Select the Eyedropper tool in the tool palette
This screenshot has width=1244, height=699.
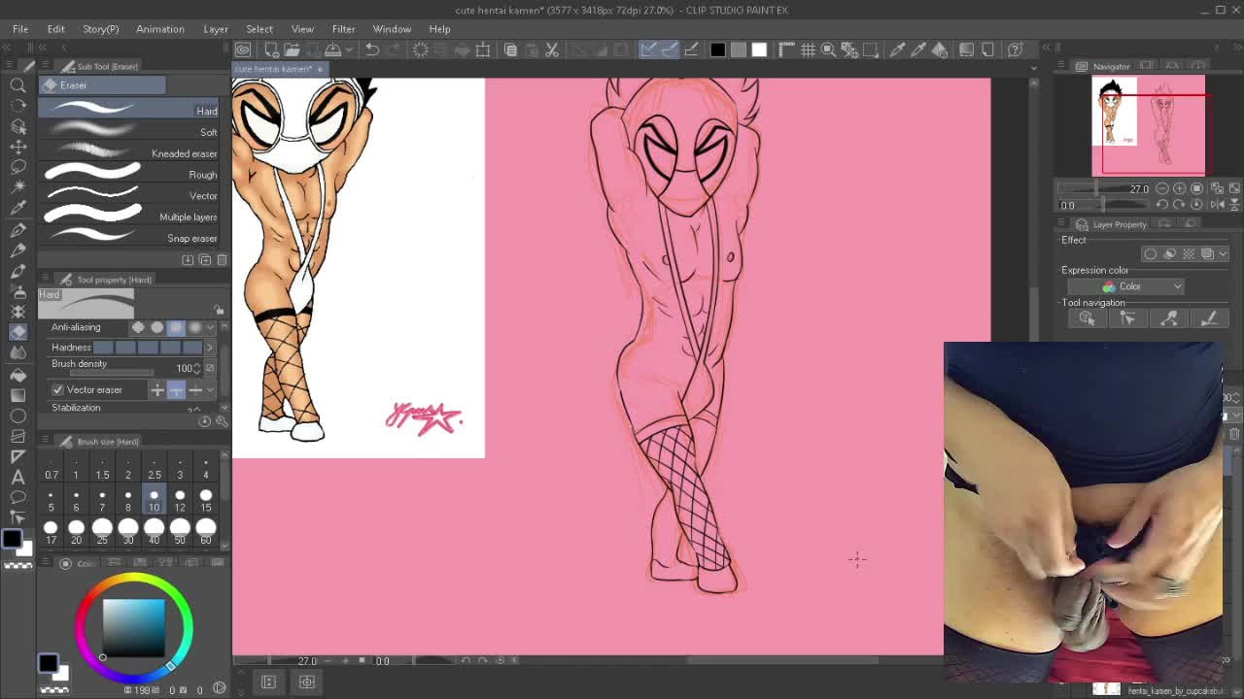[x=17, y=208]
